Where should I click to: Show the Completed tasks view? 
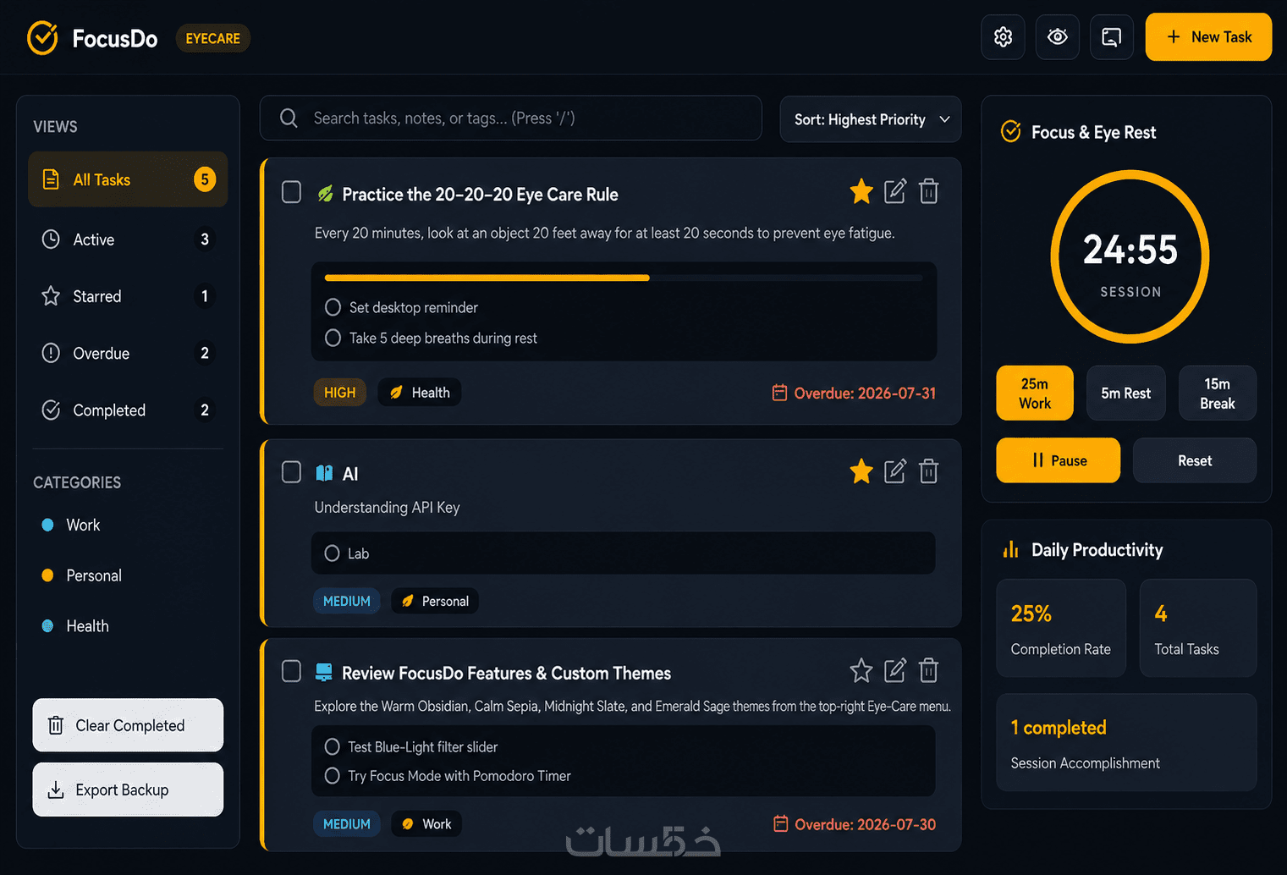tap(128, 410)
